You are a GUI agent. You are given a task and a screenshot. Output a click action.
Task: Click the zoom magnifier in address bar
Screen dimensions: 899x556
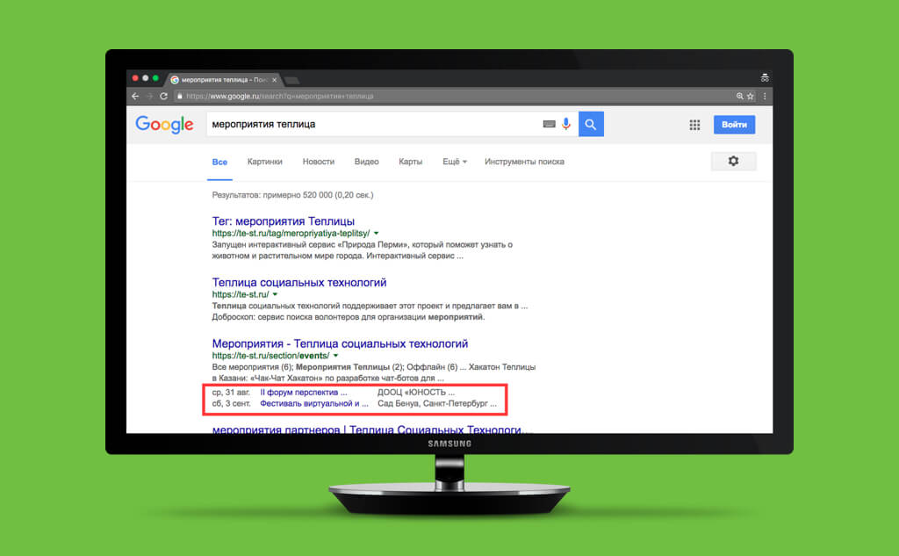coord(739,97)
